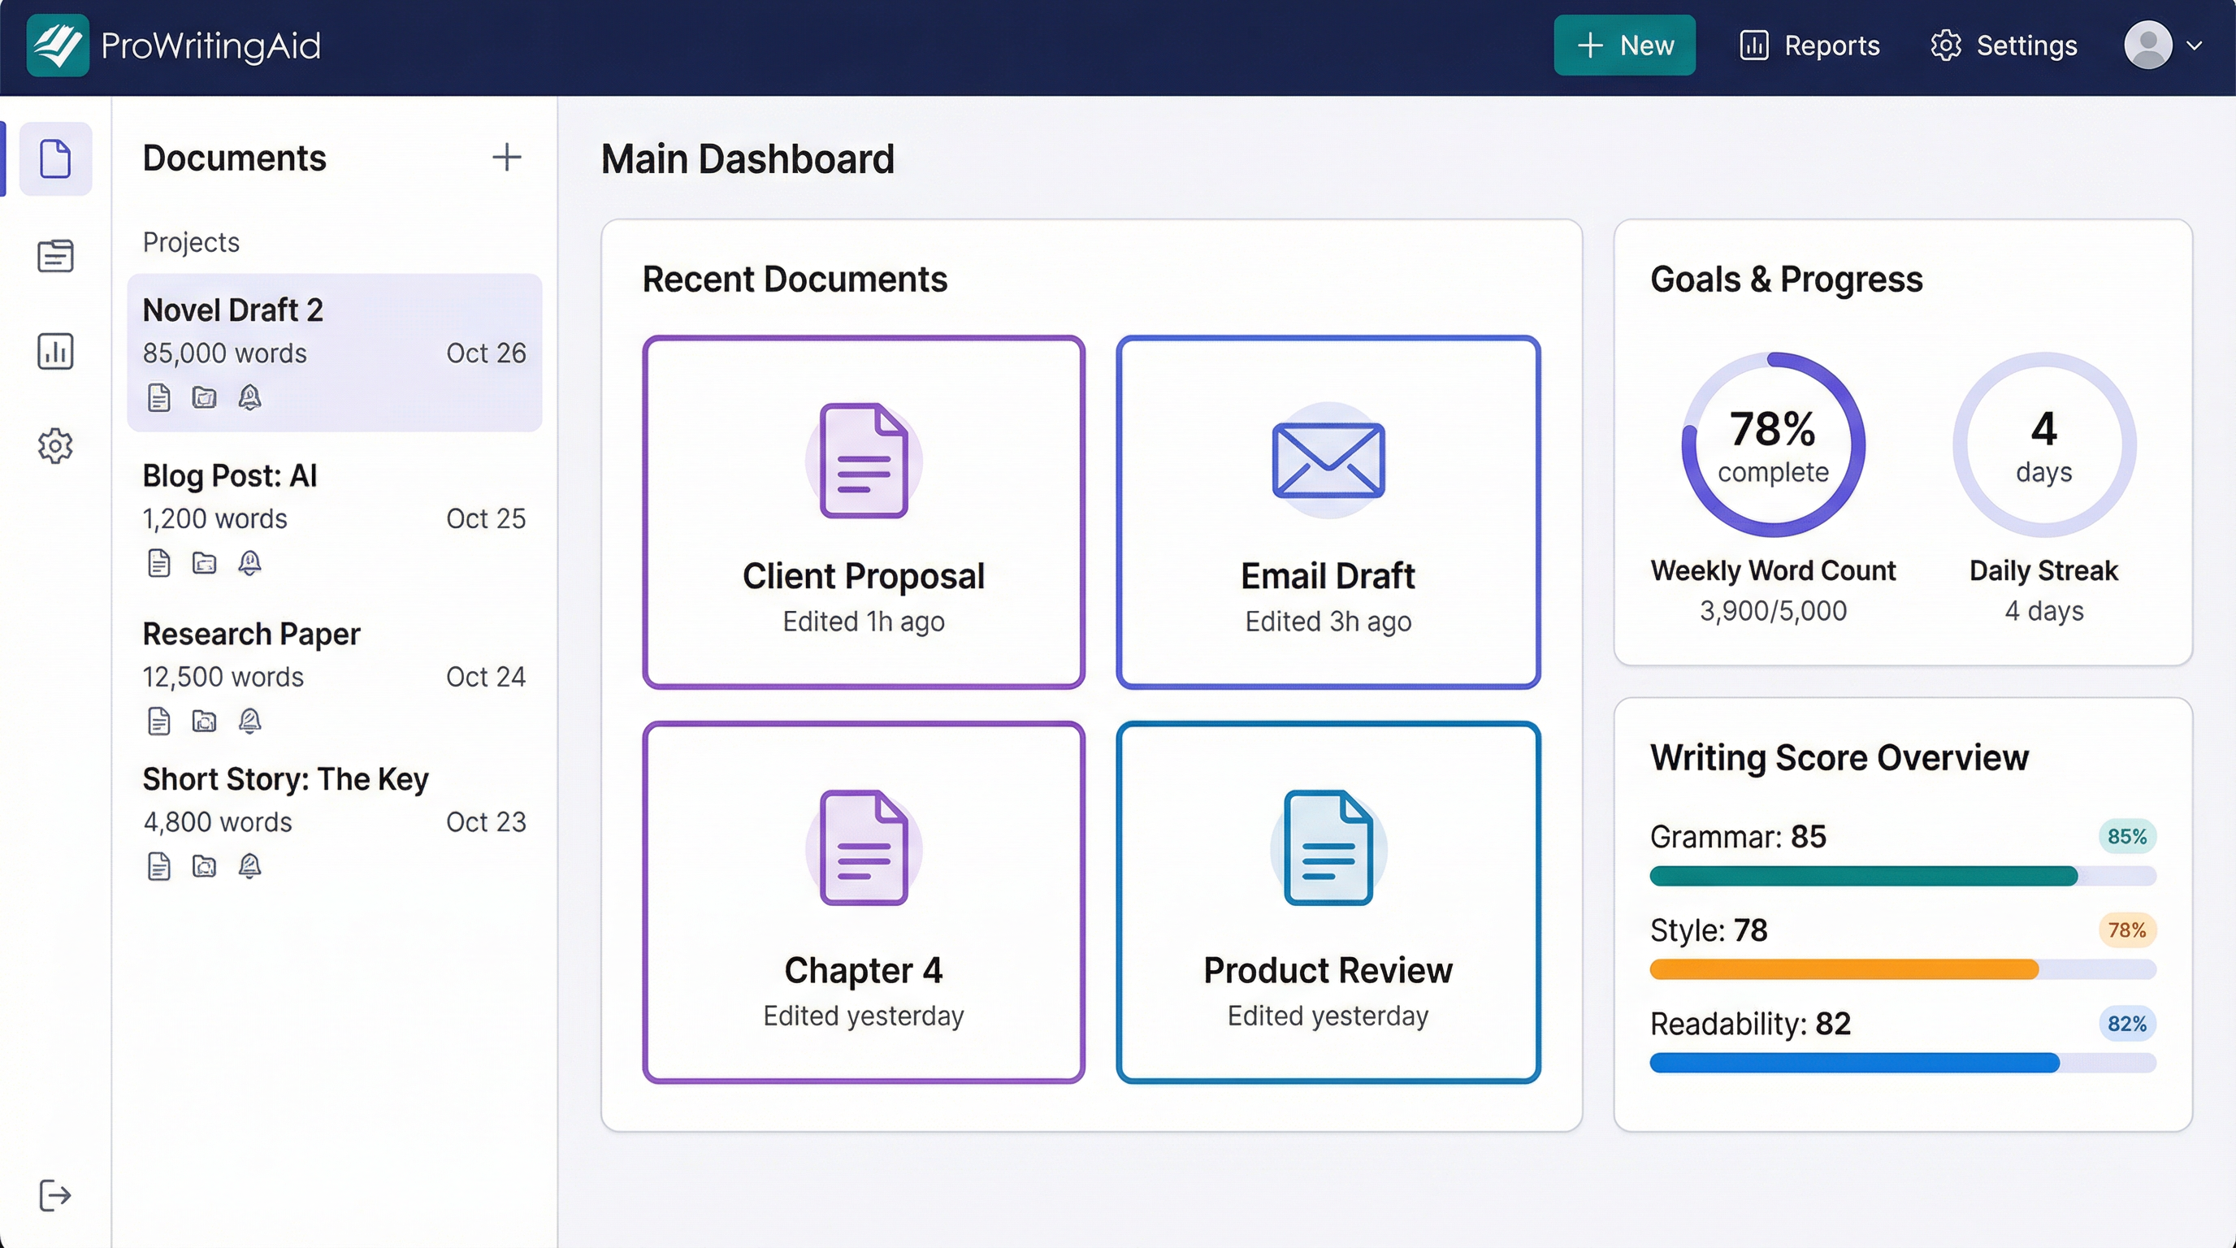The image size is (2236, 1248).
Task: Select the Documents icon in the left rail
Action: pyautogui.click(x=54, y=158)
